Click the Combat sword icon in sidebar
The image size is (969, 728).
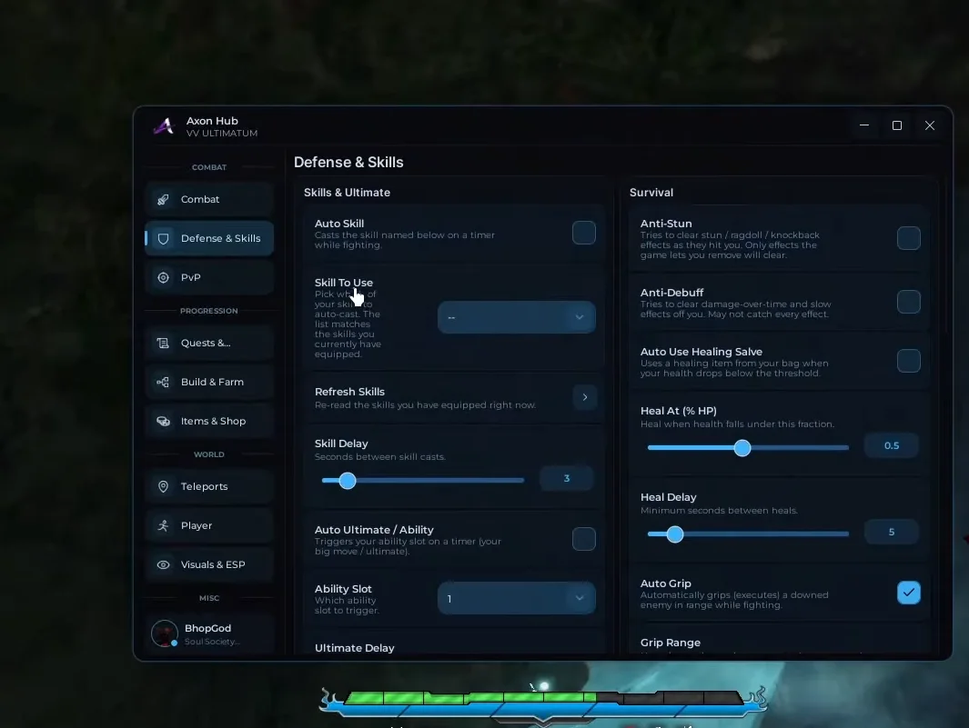point(163,199)
